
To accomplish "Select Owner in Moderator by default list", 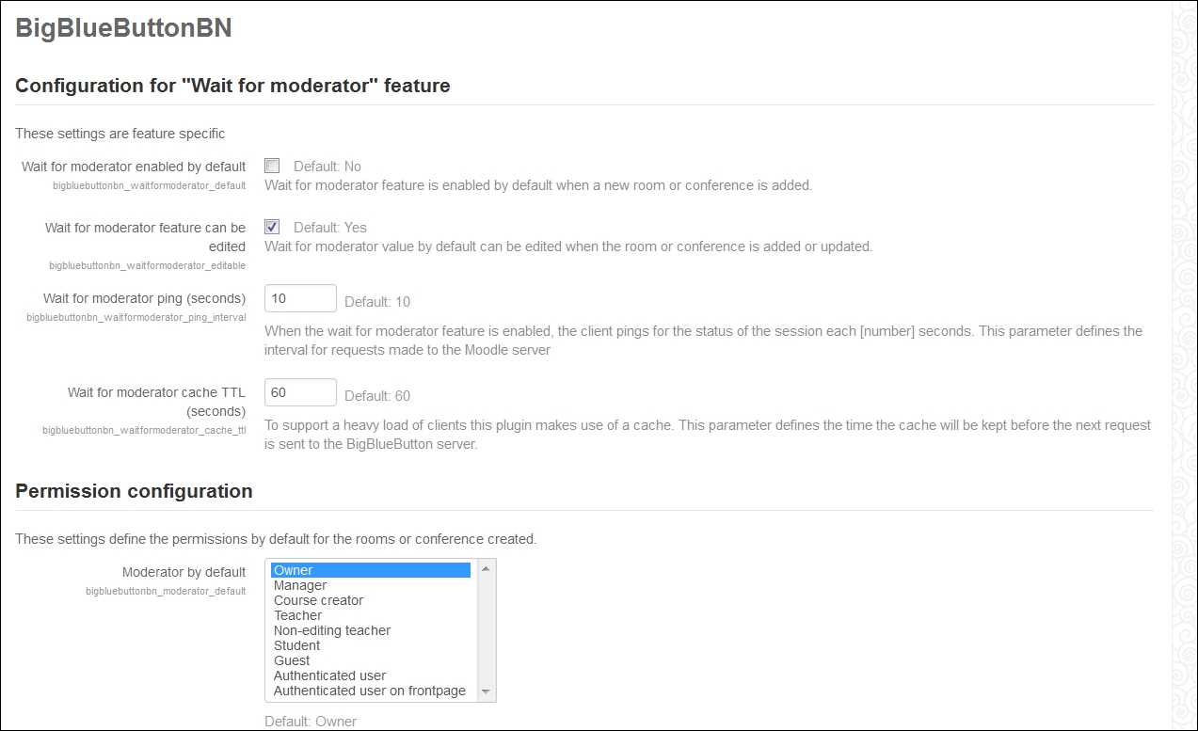I will [371, 570].
